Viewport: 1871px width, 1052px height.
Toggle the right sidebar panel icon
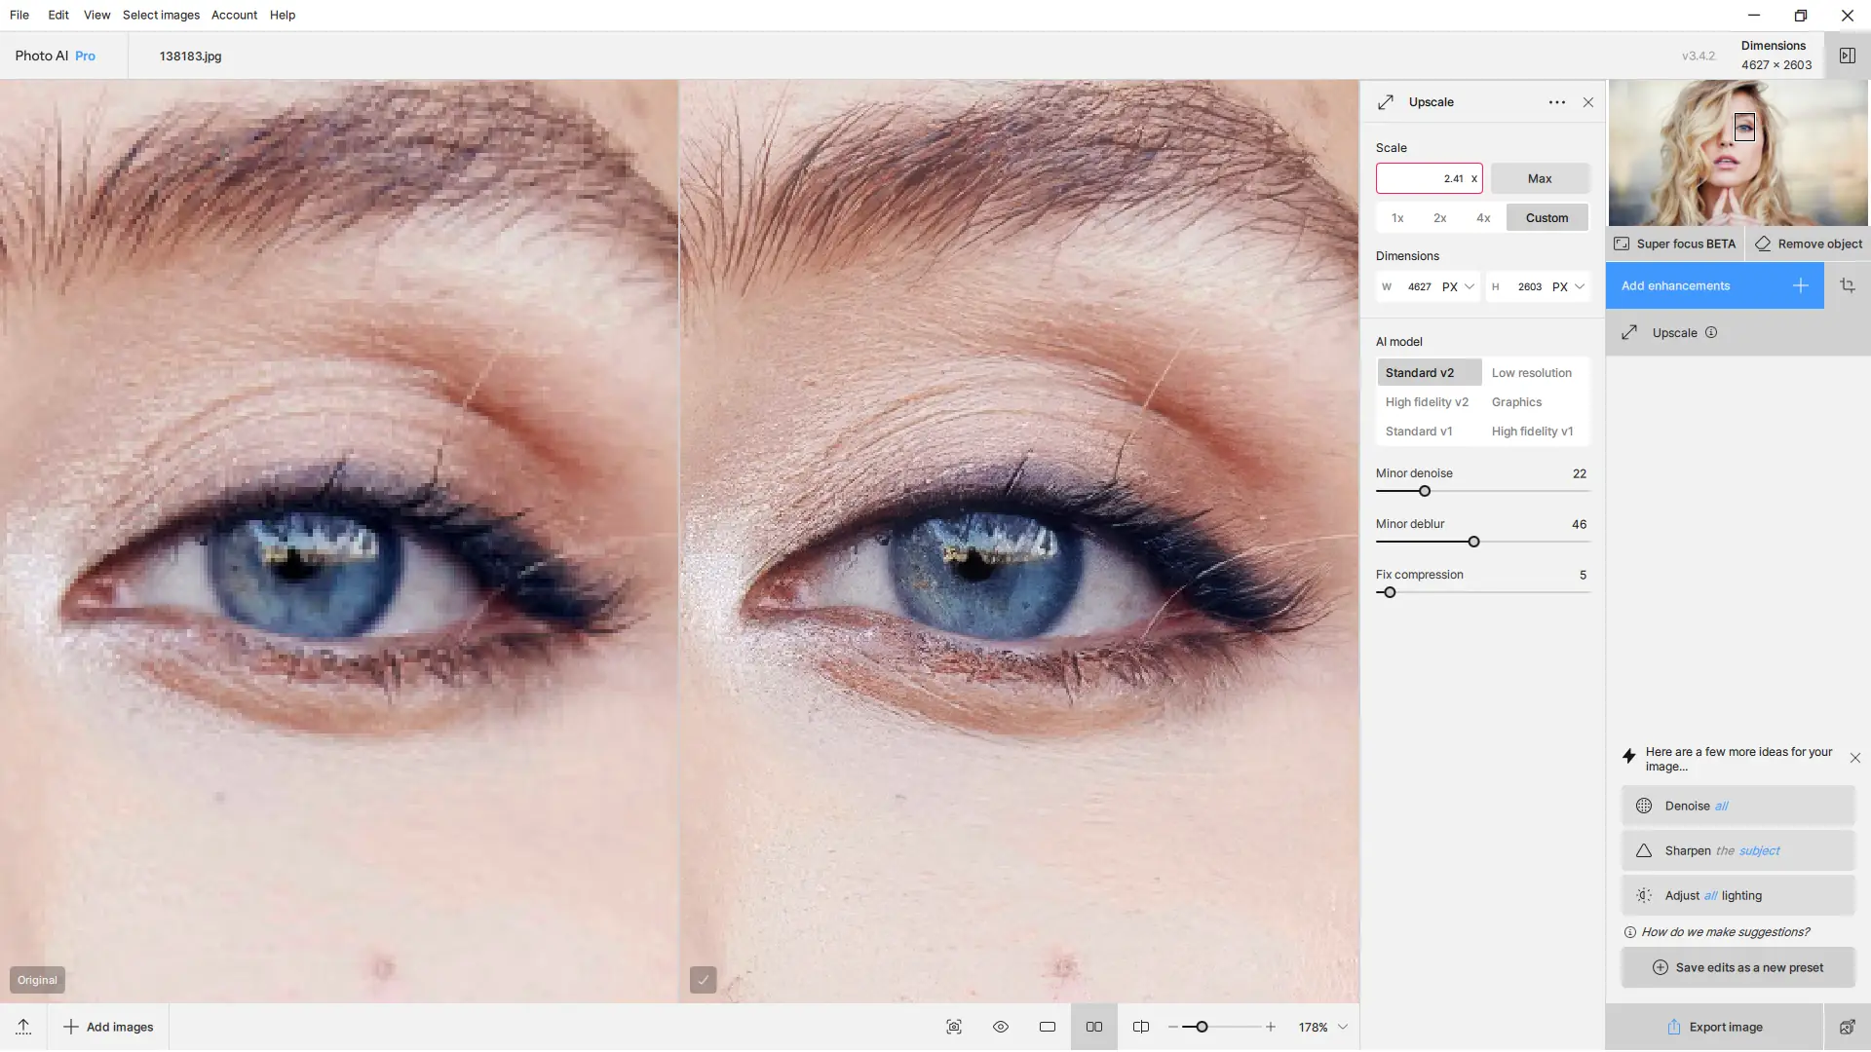[1847, 56]
